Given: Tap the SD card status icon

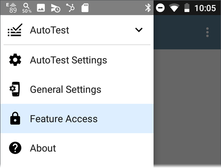Looking at the screenshot, I should click(x=85, y=8).
